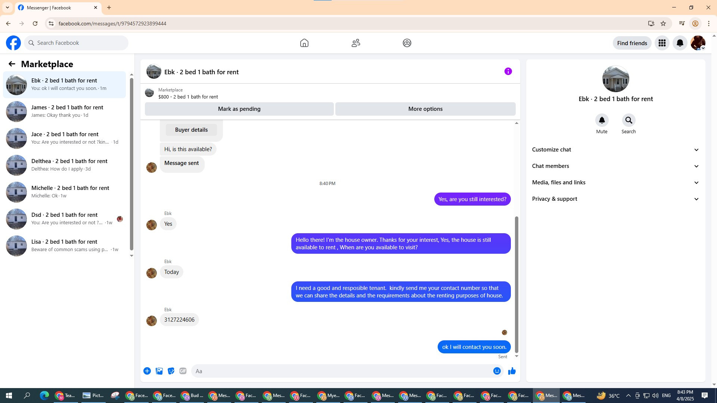The height and width of the screenshot is (403, 717).
Task: Open the GIF picker
Action: pos(183,371)
